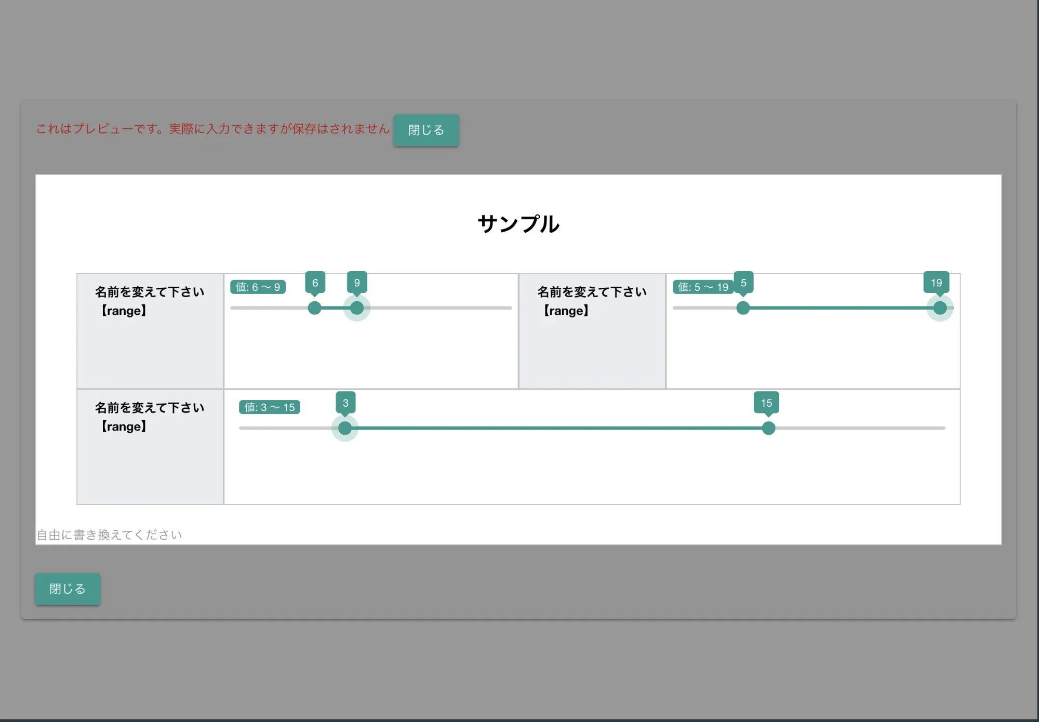Click the サンプル form title
Viewport: 1039px width, 722px height.
[x=518, y=224]
